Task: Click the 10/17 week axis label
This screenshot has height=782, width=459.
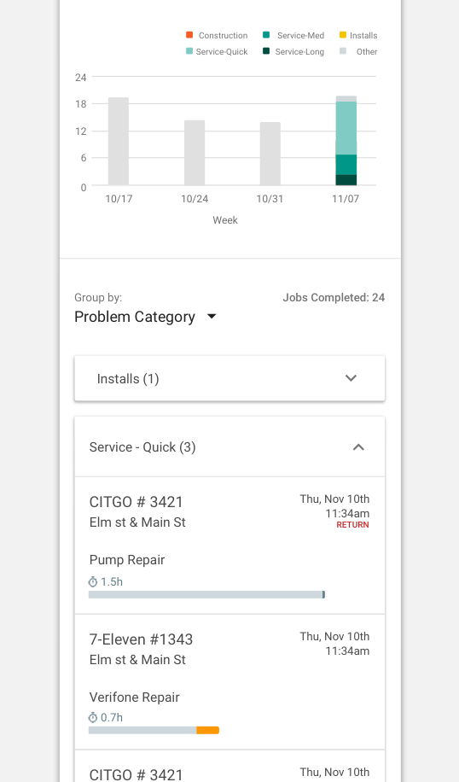Action: pos(119,199)
